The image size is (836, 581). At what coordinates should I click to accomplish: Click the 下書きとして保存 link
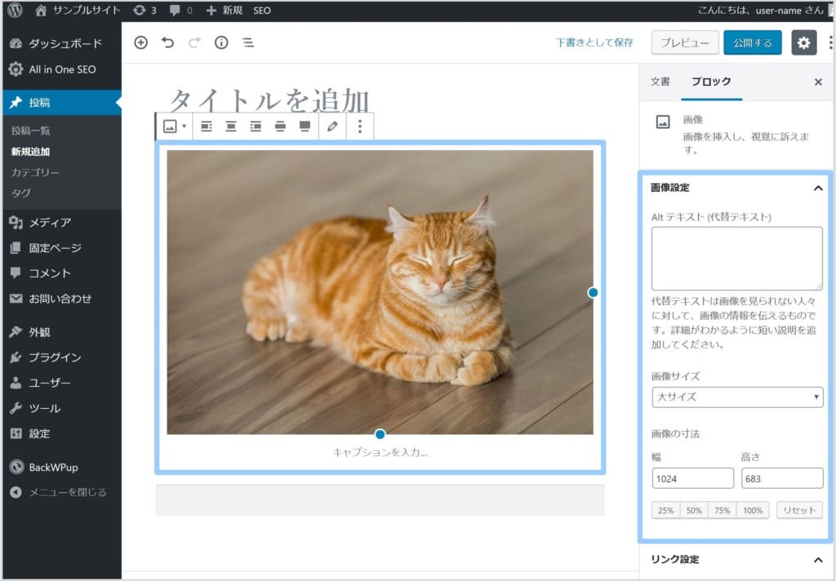tap(594, 43)
